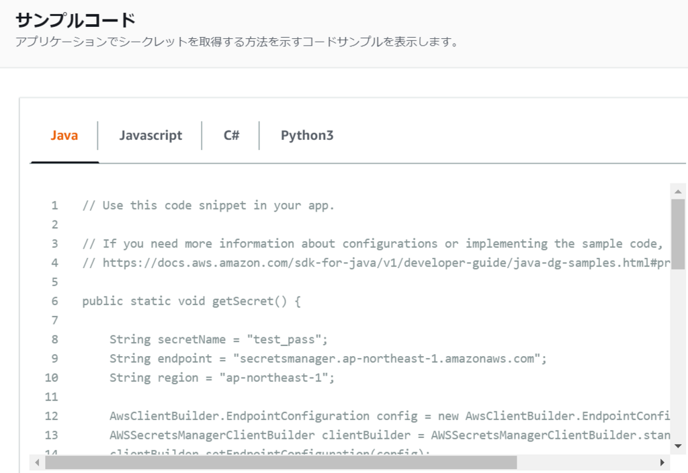
Task: Click the AWSSecretsManagerClientBuilder clientBuilder line
Action: [x=390, y=435]
